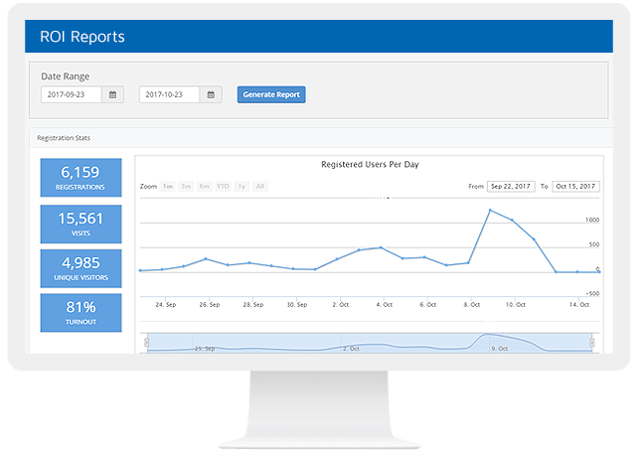Viewport: 640px width, 455px height.
Task: Select the 1m zoom option
Action: 168,186
